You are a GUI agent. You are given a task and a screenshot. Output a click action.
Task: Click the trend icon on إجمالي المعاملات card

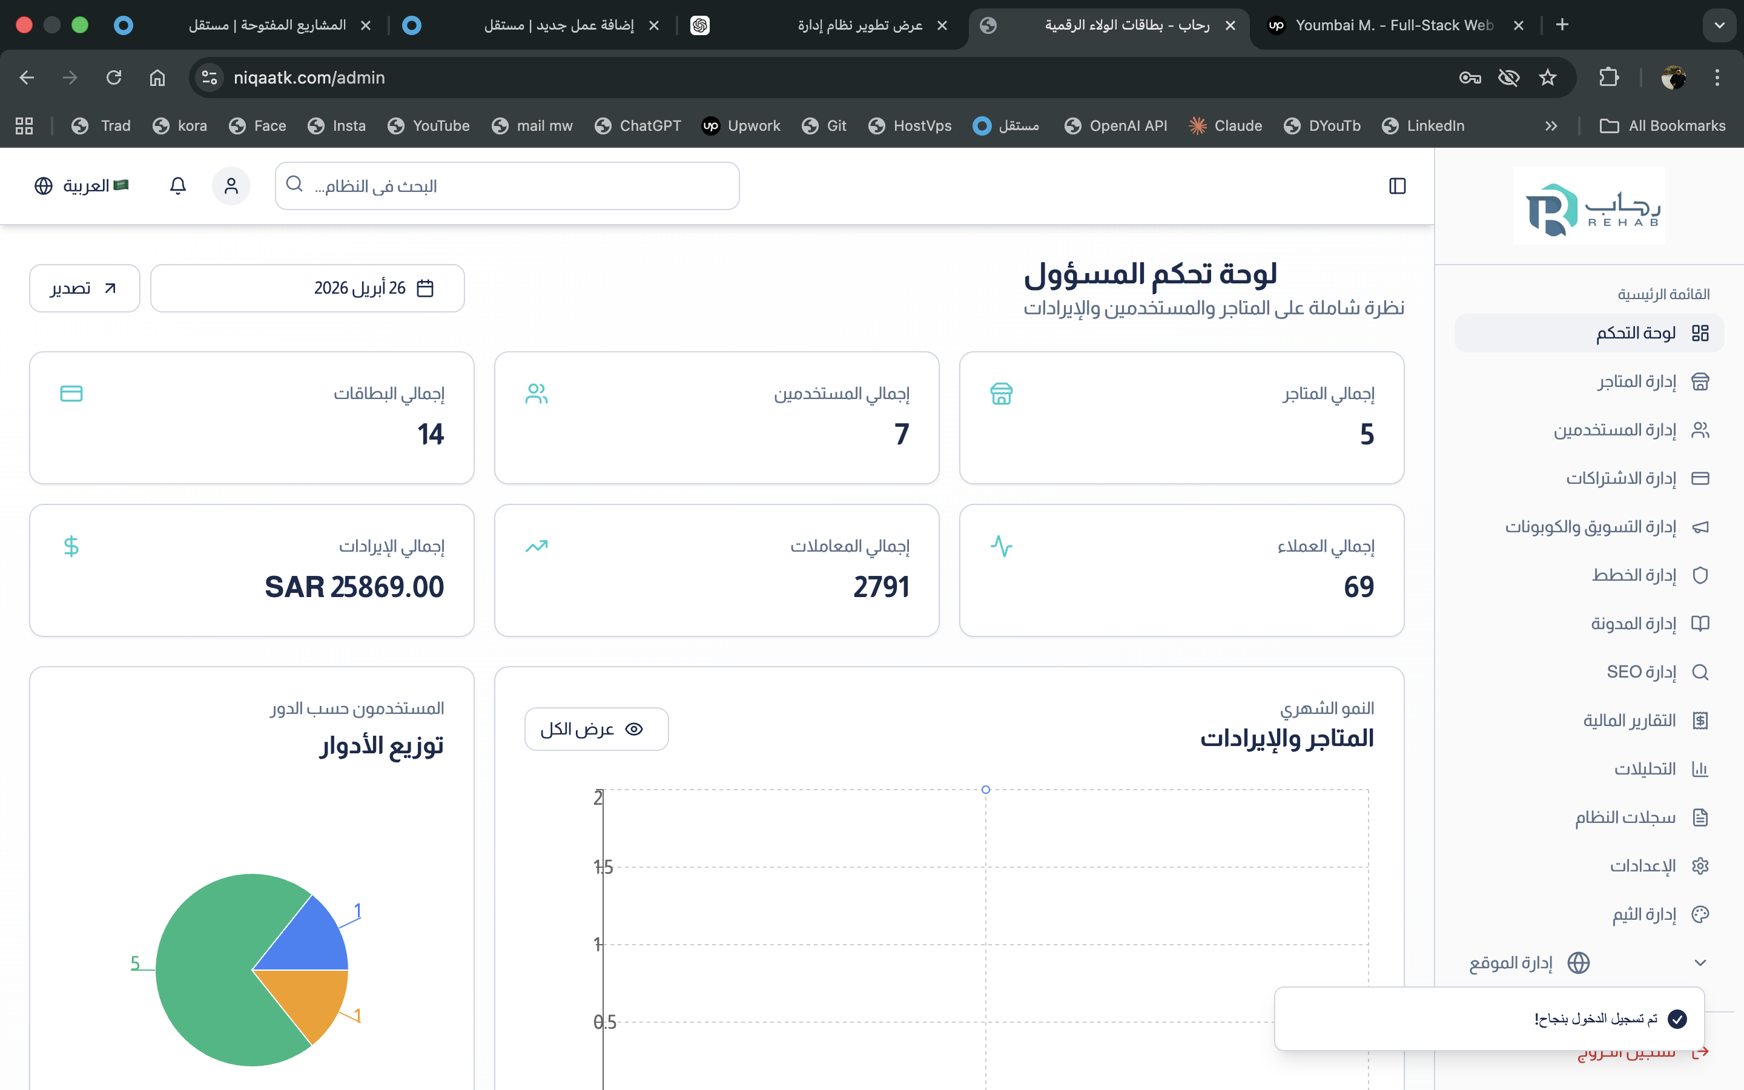536,546
